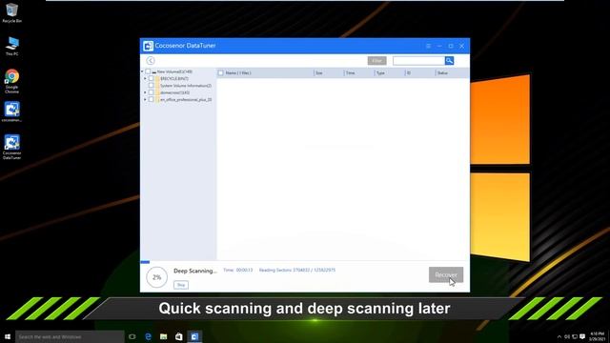Click the gray Filter button
Image resolution: width=610 pixels, height=343 pixels.
coord(377,61)
